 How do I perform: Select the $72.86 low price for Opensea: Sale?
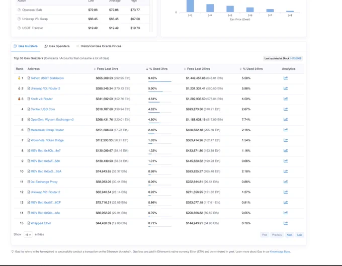[x=93, y=10]
